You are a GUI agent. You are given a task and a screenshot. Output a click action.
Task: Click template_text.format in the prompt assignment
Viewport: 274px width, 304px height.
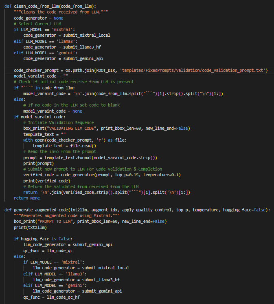[68, 158]
